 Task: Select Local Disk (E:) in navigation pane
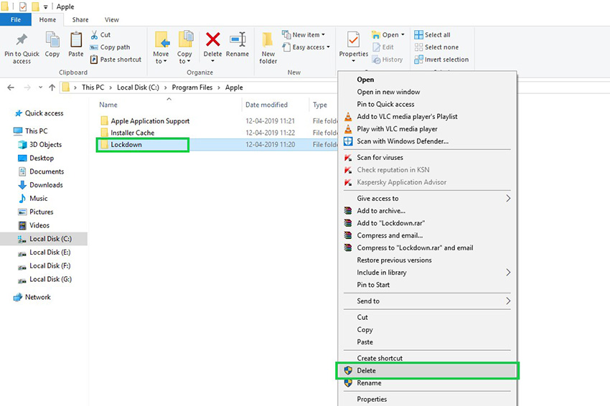[x=50, y=252]
